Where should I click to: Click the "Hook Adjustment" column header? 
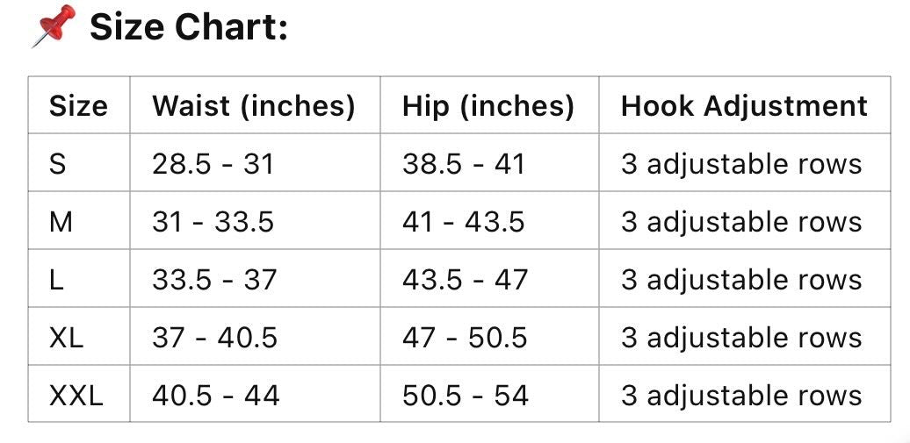coord(744,106)
